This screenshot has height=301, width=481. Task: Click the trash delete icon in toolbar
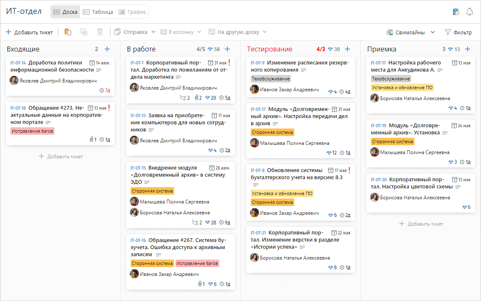pos(100,32)
